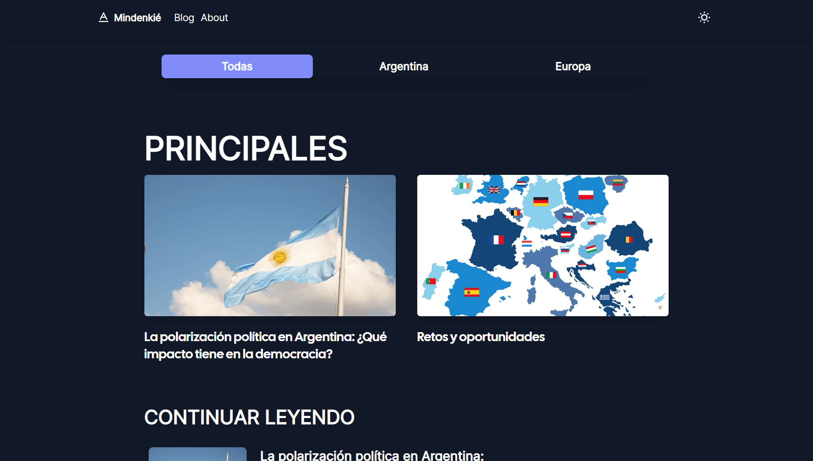
Task: Click the highlighted purple Todas button
Action: click(x=237, y=66)
